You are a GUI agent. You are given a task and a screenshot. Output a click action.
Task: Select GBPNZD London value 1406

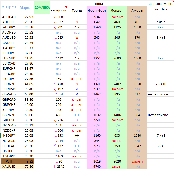[117, 115]
